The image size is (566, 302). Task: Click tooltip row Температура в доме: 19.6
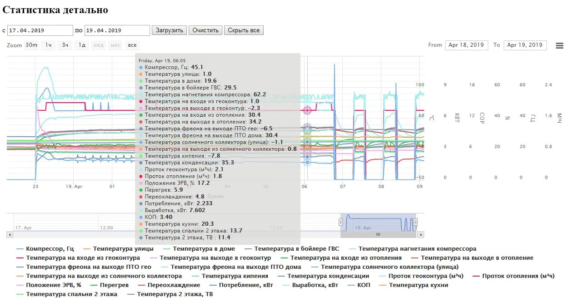pos(177,81)
